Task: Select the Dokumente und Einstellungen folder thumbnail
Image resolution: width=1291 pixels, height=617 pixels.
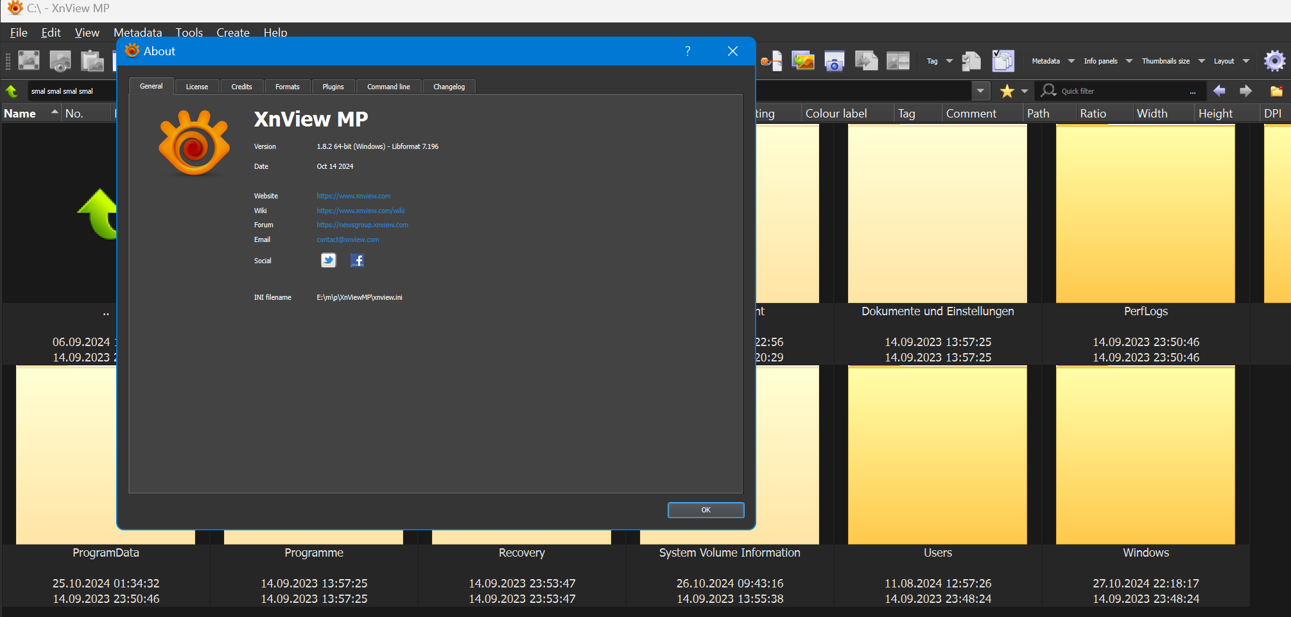Action: click(937, 214)
